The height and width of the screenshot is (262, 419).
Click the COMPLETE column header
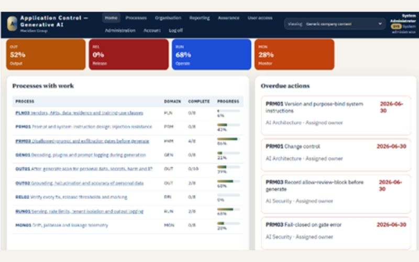pos(199,101)
